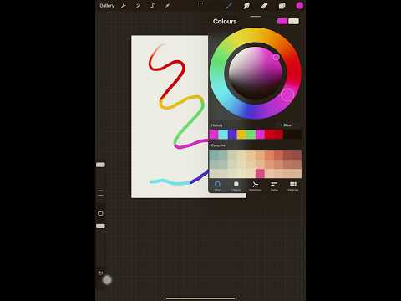Activate the Transform arrow tool
401x301 pixels.
(167, 6)
